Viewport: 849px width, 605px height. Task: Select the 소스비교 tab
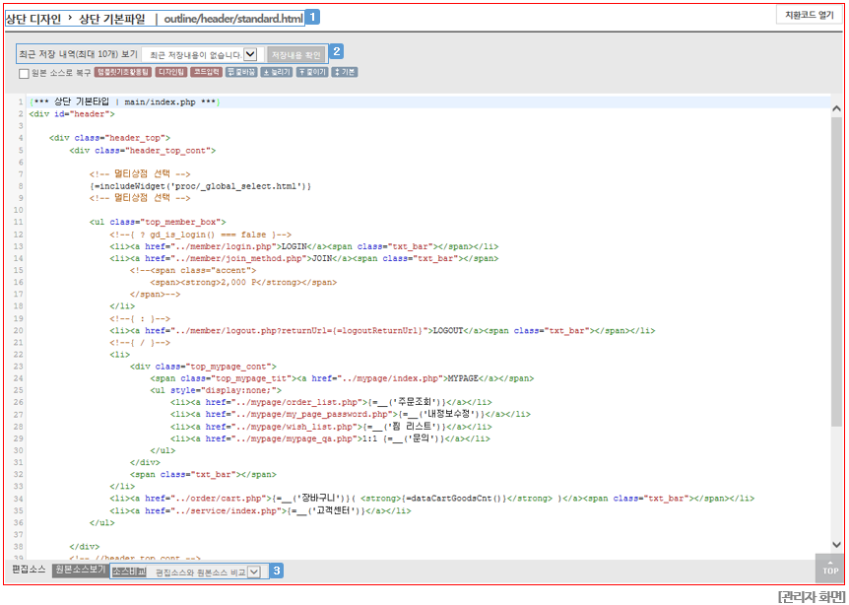click(x=129, y=571)
